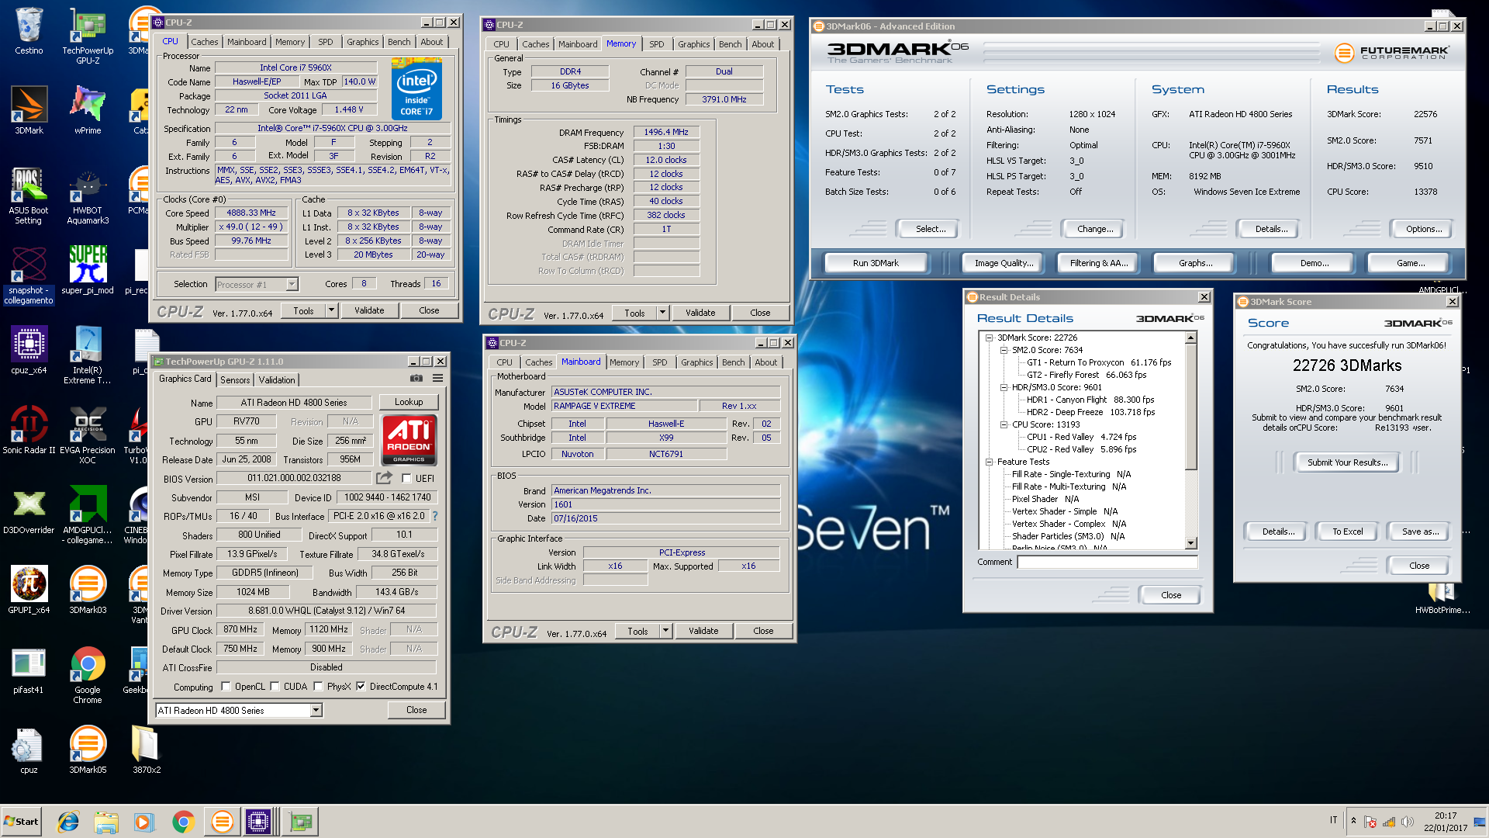This screenshot has width=1489, height=838.
Task: Click the To Excel button
Action: tap(1347, 532)
